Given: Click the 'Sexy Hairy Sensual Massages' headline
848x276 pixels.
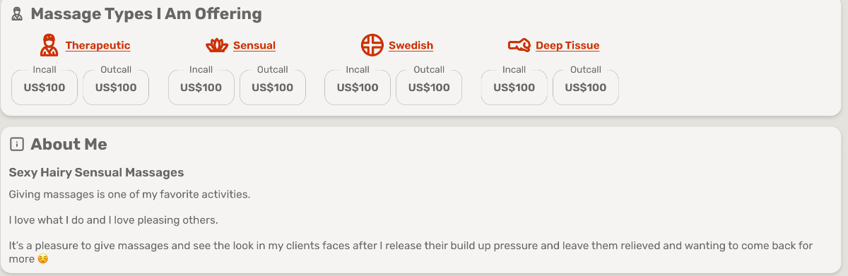Looking at the screenshot, I should 96,172.
